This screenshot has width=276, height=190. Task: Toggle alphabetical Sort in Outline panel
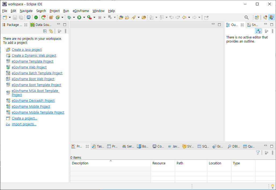pos(258,31)
